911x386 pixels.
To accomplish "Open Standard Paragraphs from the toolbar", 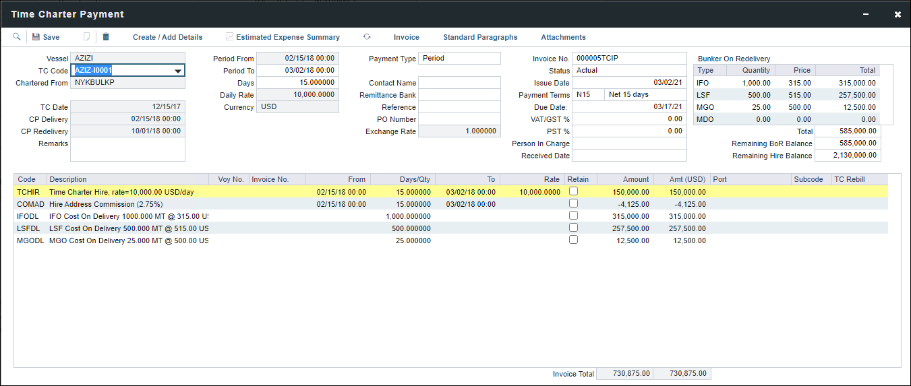I will coord(480,37).
